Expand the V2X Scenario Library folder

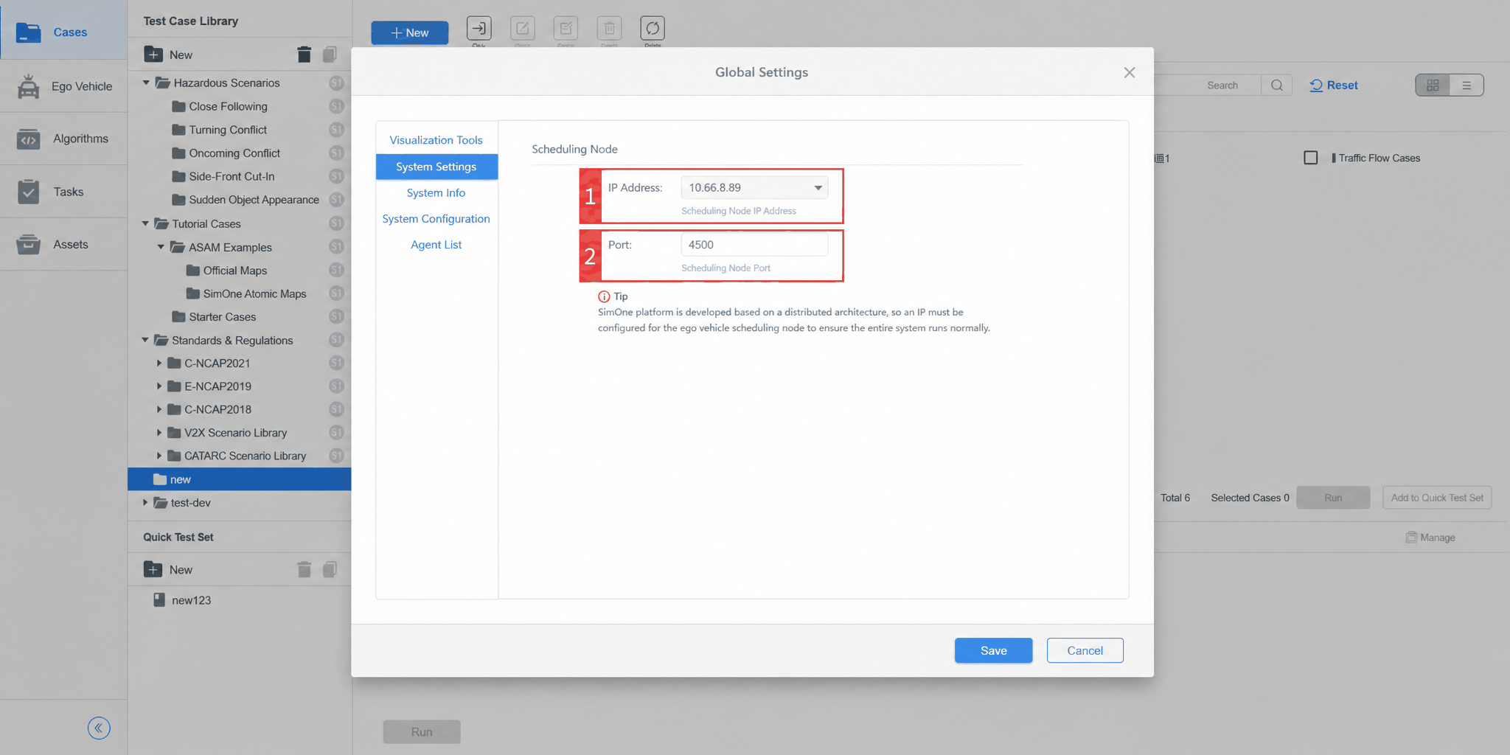(159, 433)
